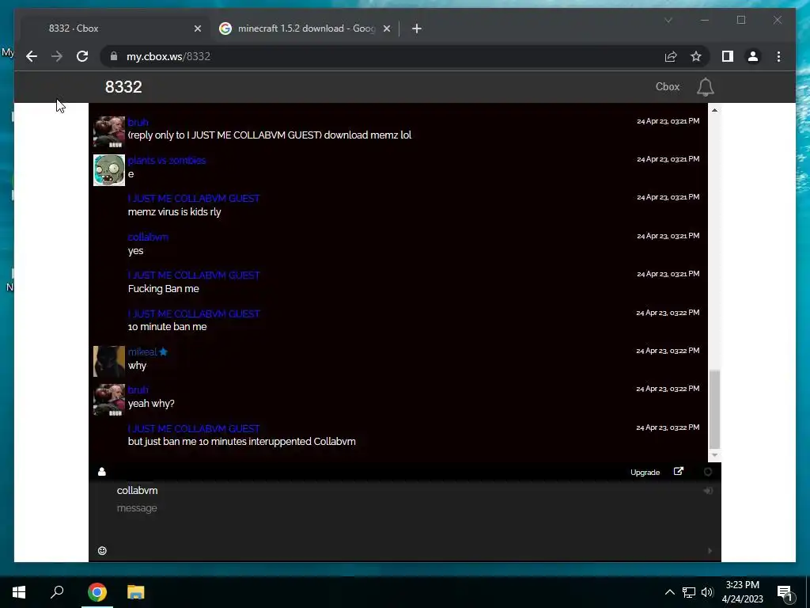Open the Windows Start menu
This screenshot has height=608, width=810.
(x=19, y=592)
